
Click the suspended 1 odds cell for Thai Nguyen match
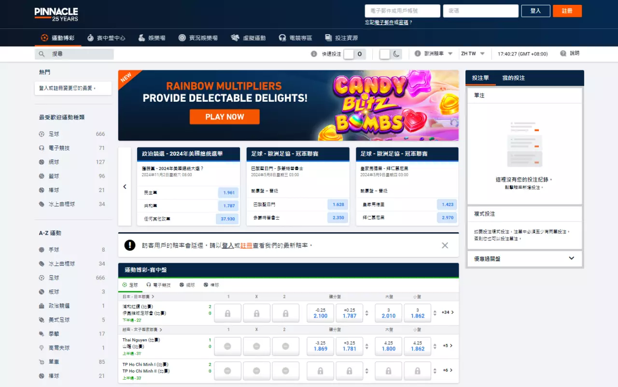coord(227,346)
